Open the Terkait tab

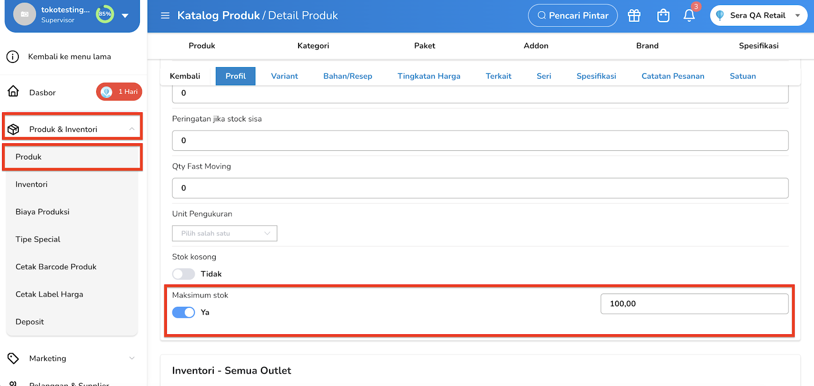pos(499,76)
